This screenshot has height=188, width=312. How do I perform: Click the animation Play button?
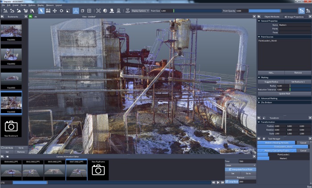[x=218, y=182]
